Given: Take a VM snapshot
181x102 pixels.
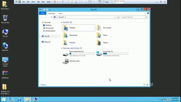Looking at the screenshot, I should pyautogui.click(x=68, y=2).
